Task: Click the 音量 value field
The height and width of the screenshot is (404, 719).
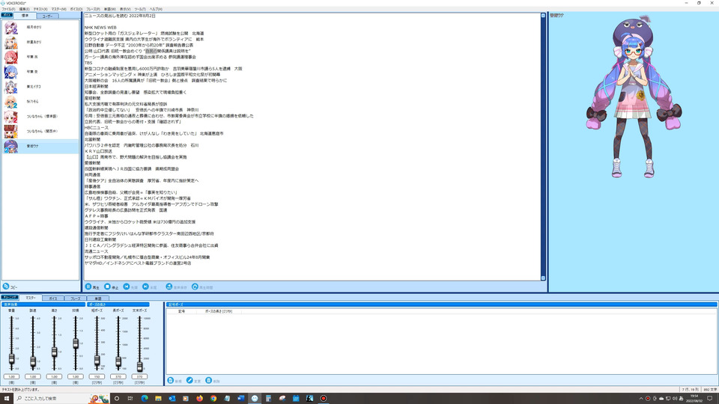Action: pyautogui.click(x=11, y=376)
